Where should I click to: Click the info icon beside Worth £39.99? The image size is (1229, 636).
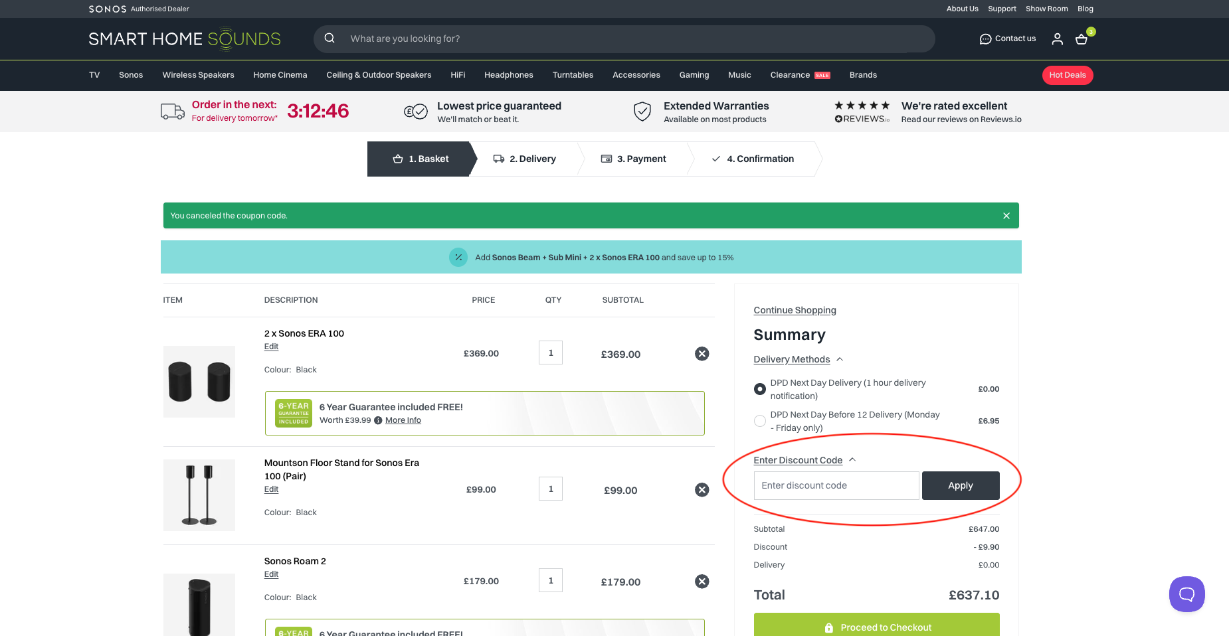point(378,420)
